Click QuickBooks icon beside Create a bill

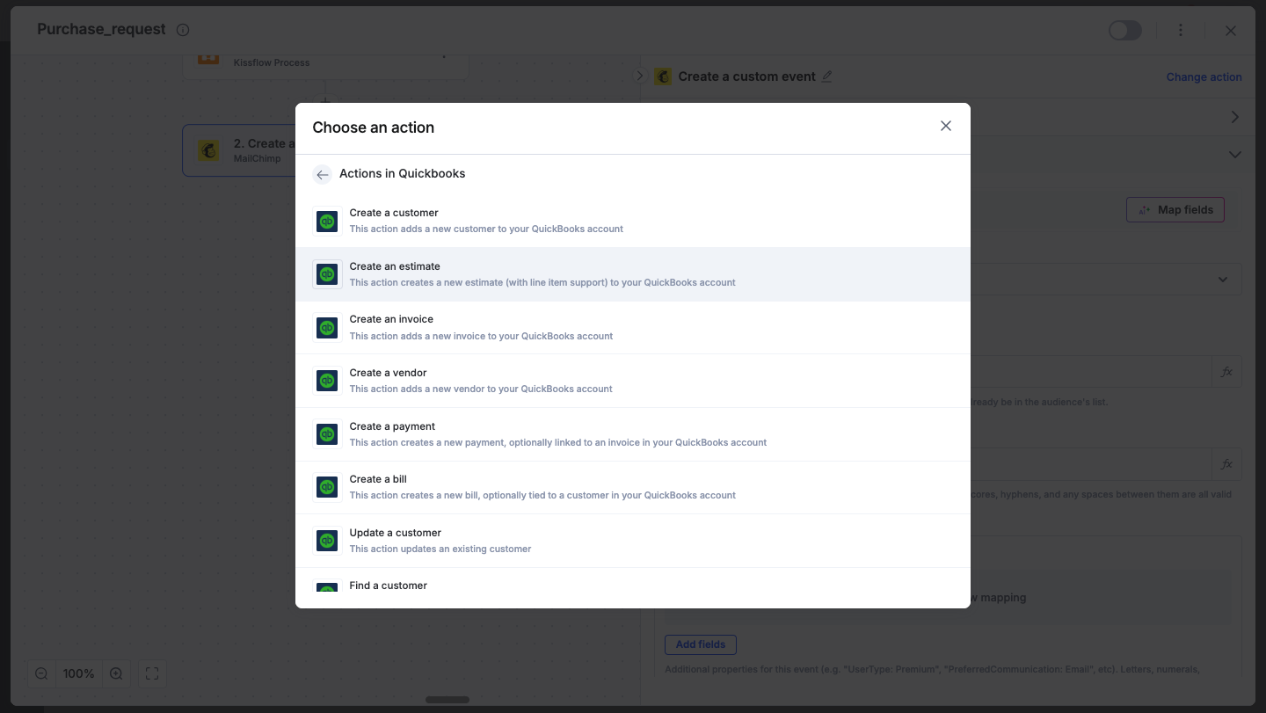(x=327, y=487)
